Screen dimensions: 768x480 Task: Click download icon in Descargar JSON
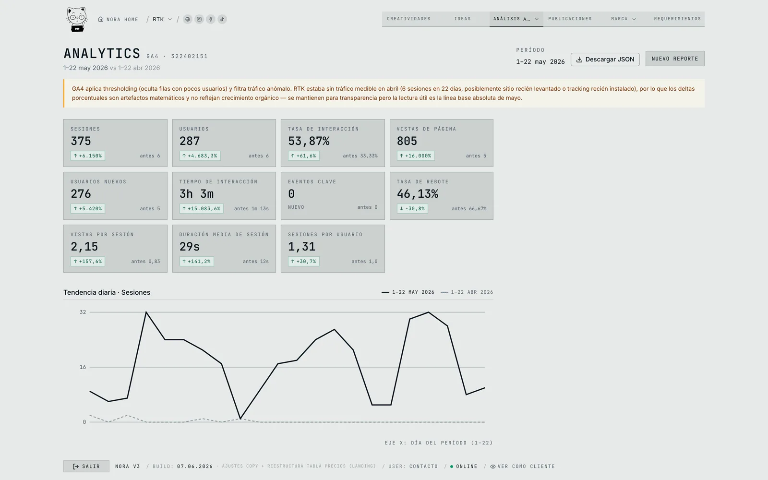click(579, 60)
